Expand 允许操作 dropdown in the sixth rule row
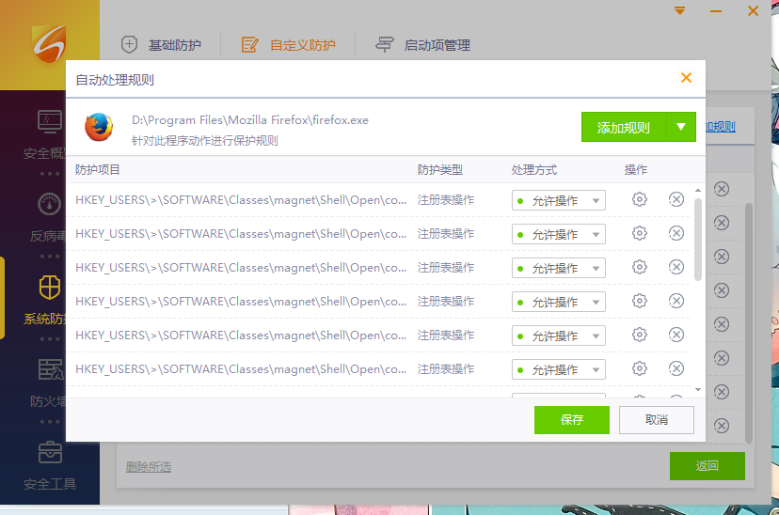 point(559,369)
